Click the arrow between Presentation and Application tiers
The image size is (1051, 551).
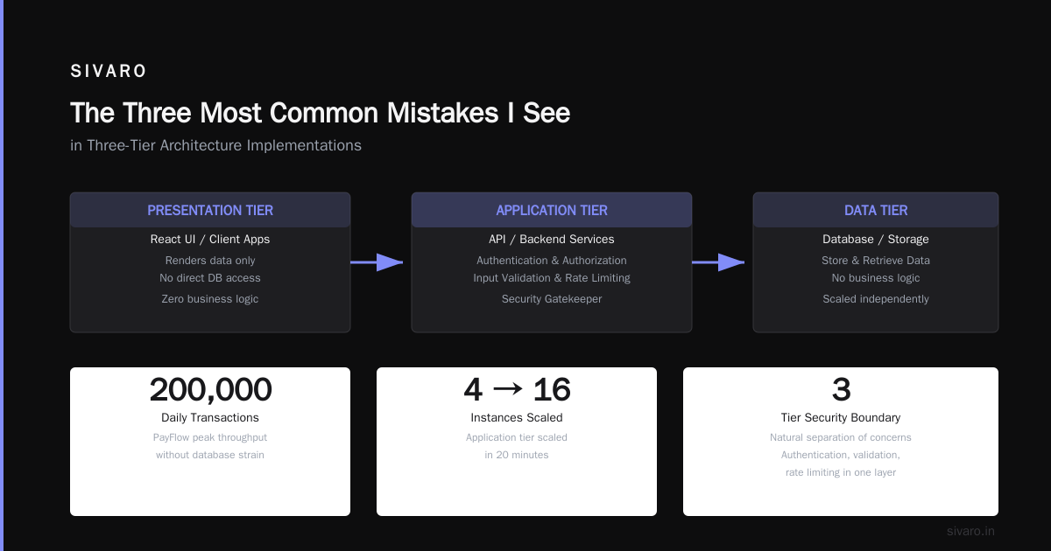377,262
